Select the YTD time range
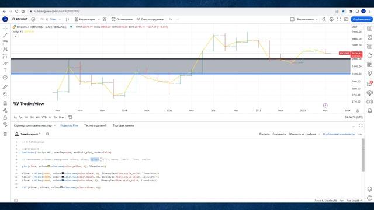 point(44,117)
